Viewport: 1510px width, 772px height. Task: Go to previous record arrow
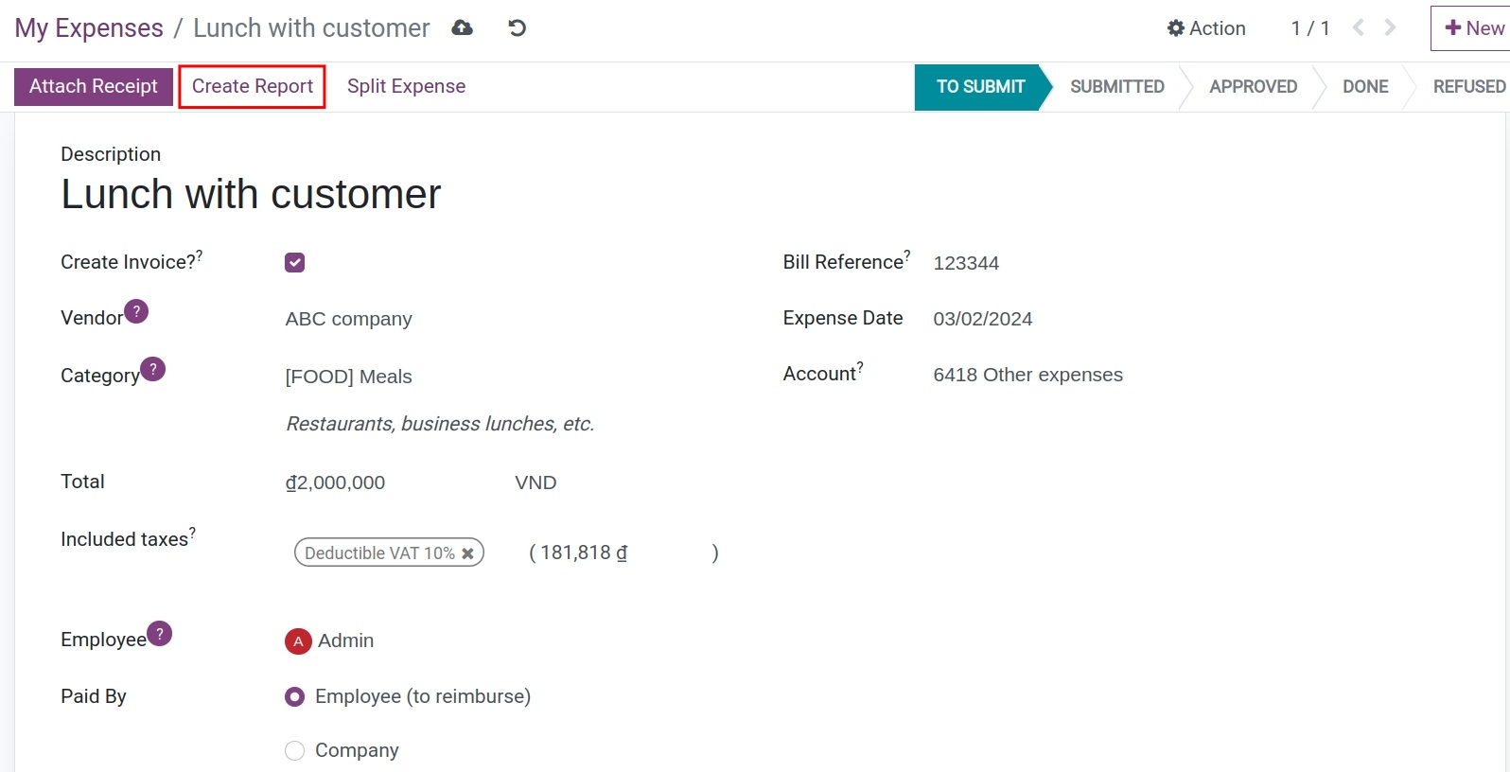click(x=1359, y=28)
